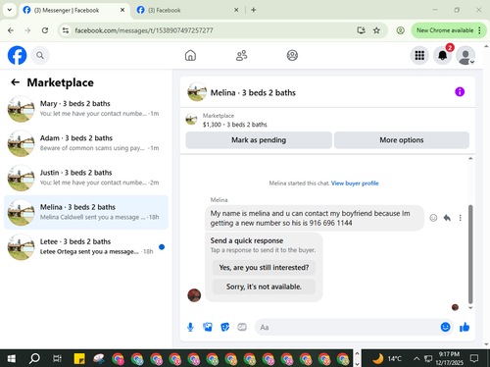Screen dimensions: 490x367
Task: Send a thumbs up like
Action: click(x=465, y=327)
